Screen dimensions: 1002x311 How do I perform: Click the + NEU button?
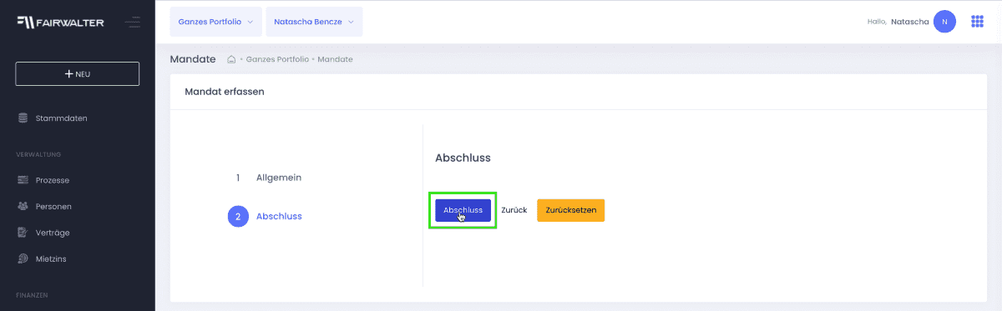78,73
